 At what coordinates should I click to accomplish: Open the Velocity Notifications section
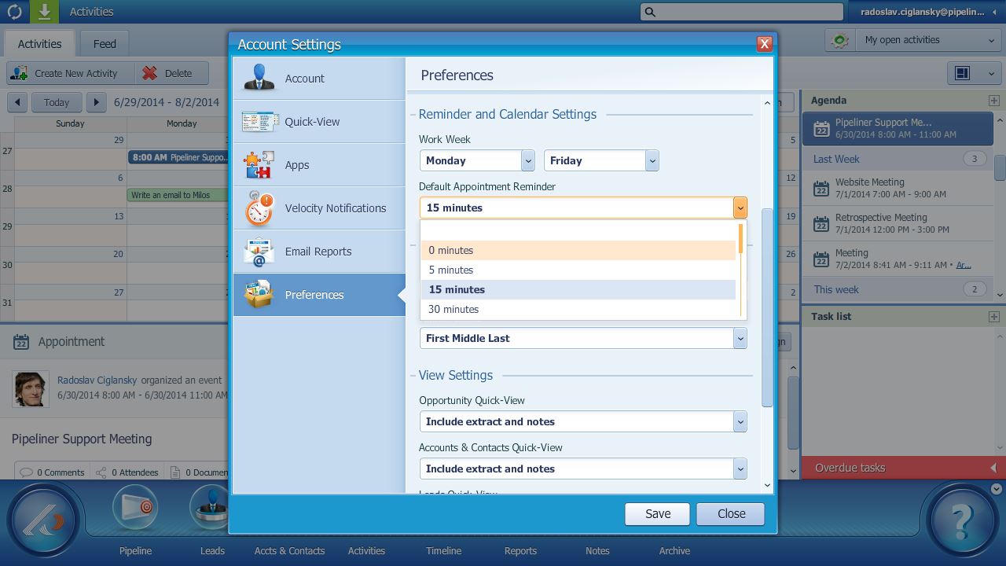tap(319, 208)
